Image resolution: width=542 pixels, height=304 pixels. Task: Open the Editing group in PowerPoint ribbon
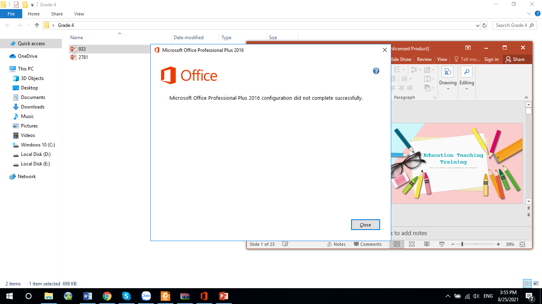[467, 78]
